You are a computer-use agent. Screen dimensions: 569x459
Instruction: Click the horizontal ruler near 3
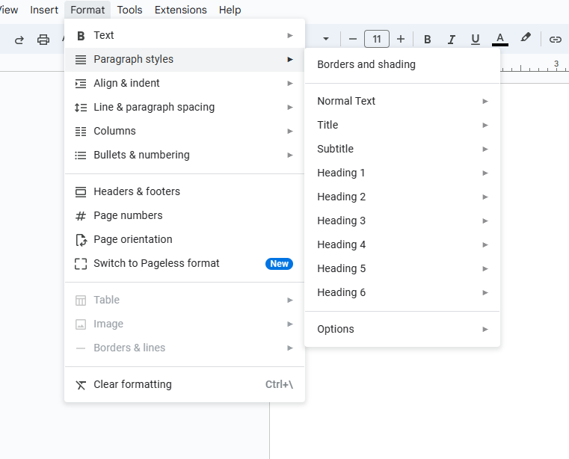point(556,65)
